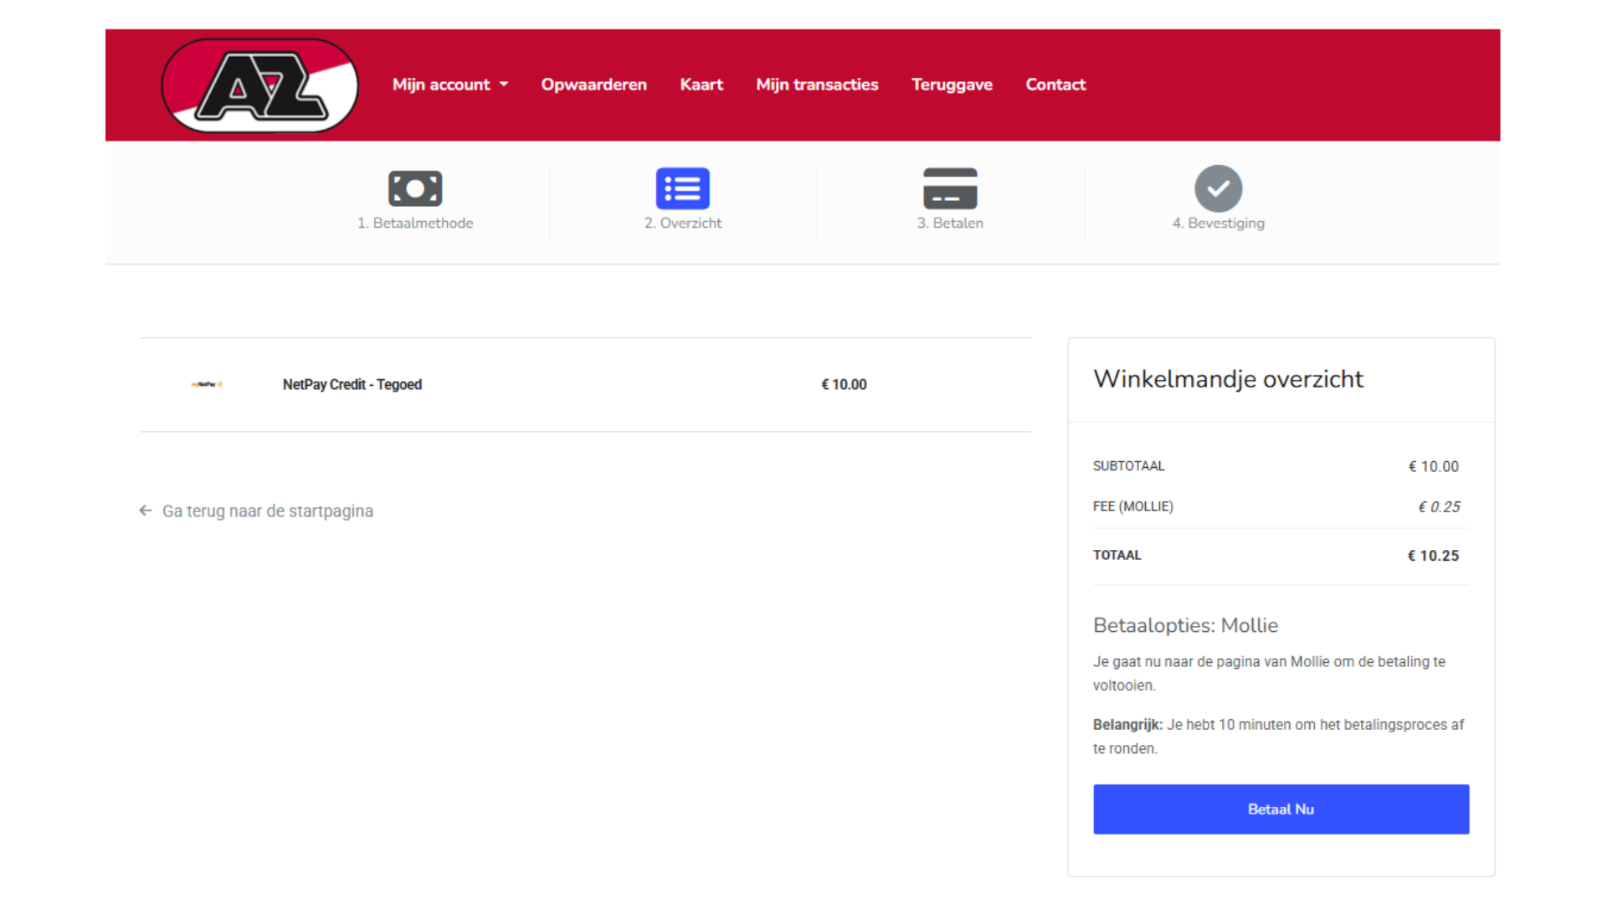Screen dimensions: 1607x904
Task: Open the Kaart menu item
Action: pyautogui.click(x=701, y=85)
